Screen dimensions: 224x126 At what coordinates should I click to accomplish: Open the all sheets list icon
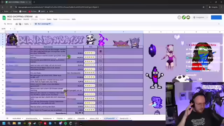(7, 118)
